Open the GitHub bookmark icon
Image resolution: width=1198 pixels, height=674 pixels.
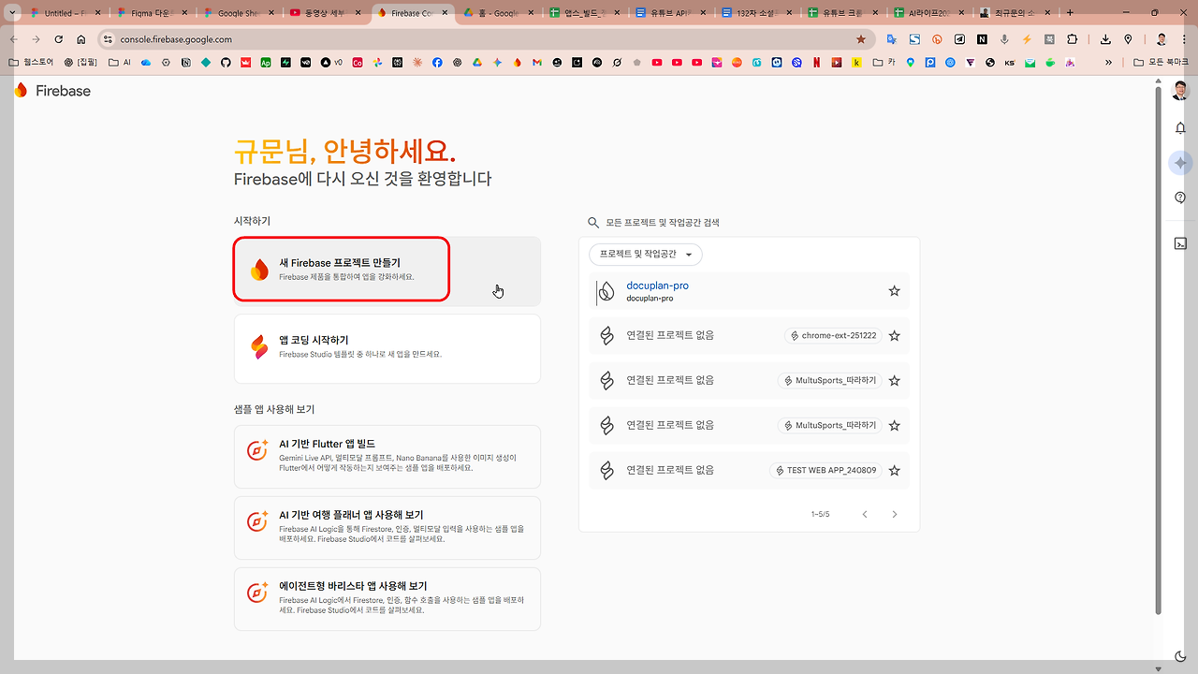coord(226,62)
